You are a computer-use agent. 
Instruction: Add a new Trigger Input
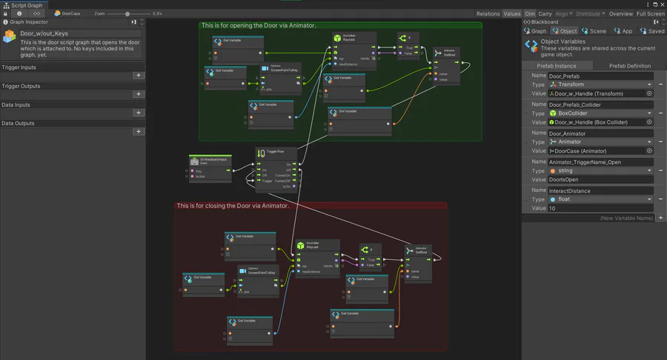tap(139, 76)
